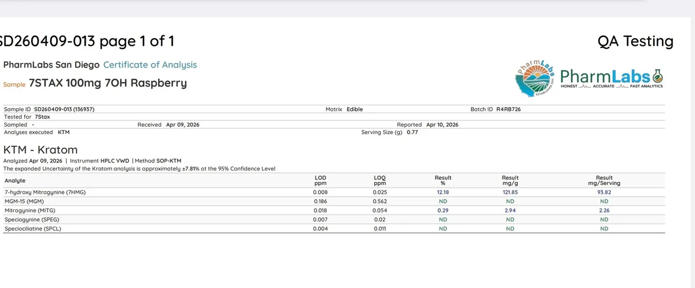Click Received date 'Apr 09, 2026'

[182, 124]
